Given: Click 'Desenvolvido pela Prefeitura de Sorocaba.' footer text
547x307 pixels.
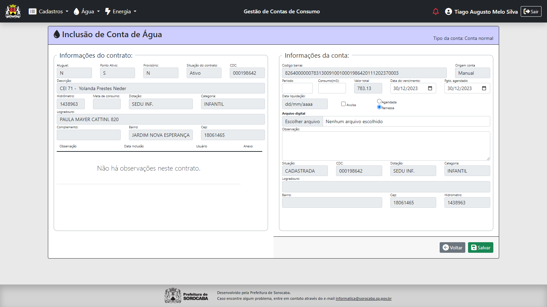Looking at the screenshot, I should 254,293.
